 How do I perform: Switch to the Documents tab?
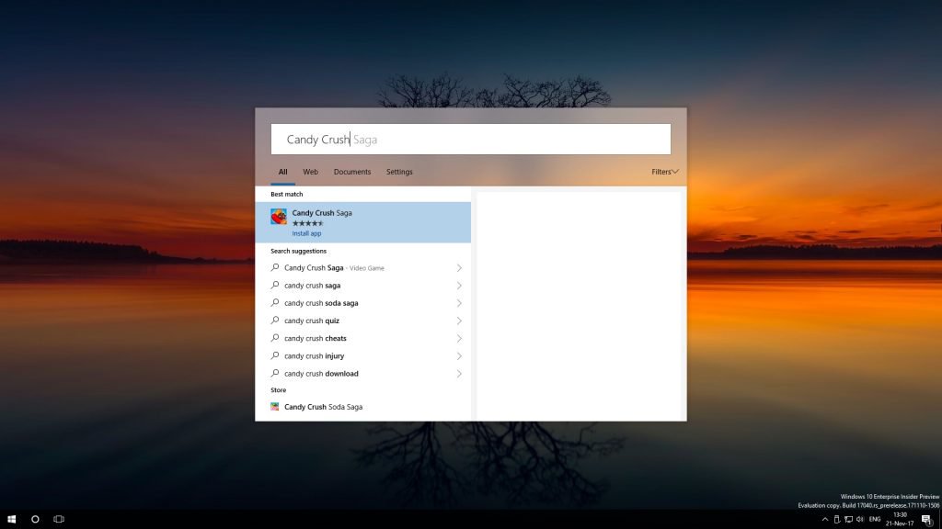point(352,172)
